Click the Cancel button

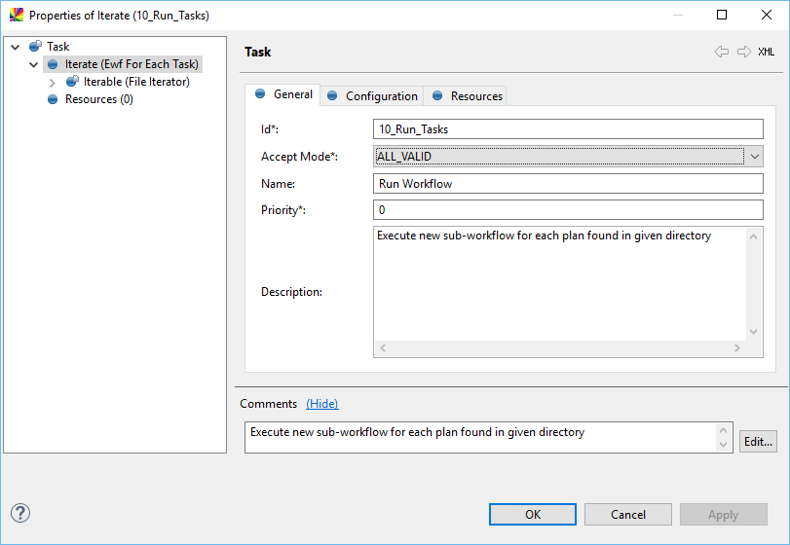[628, 515]
